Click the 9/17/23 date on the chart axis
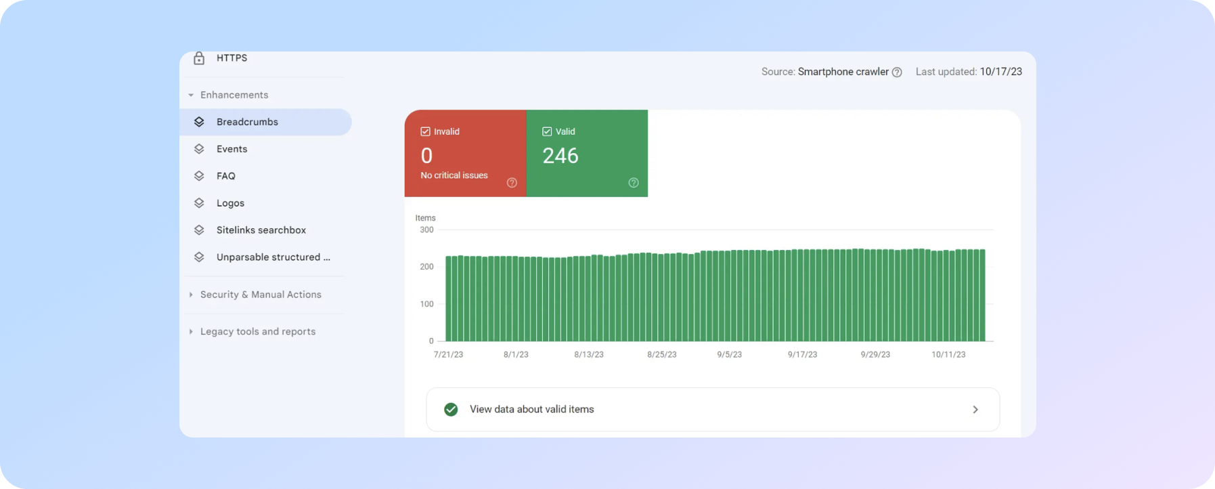Image resolution: width=1215 pixels, height=489 pixels. tap(803, 355)
